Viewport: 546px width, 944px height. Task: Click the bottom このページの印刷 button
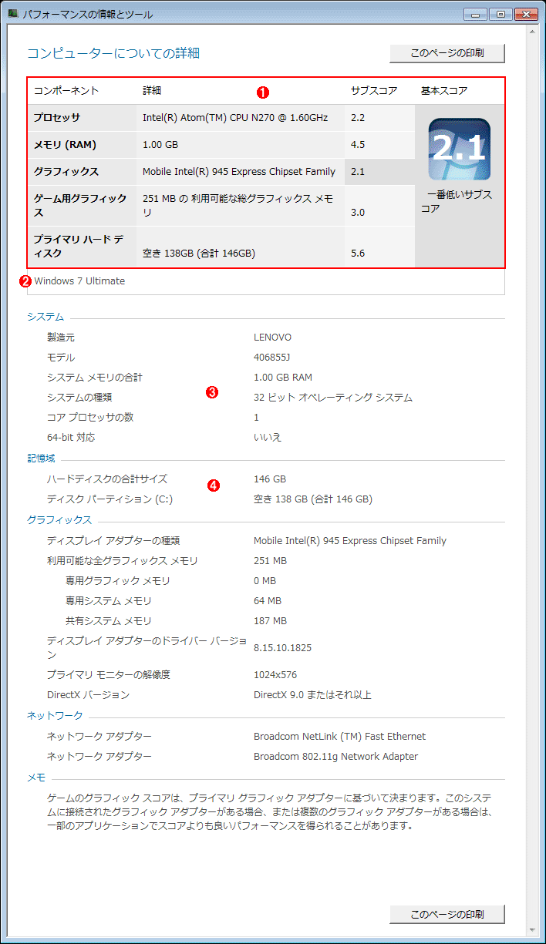tap(447, 914)
